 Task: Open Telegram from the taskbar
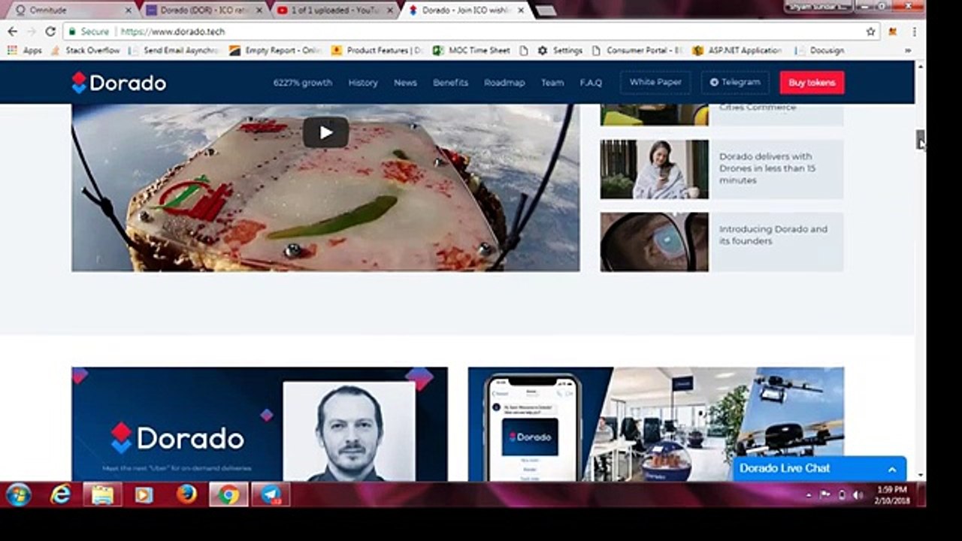point(271,494)
